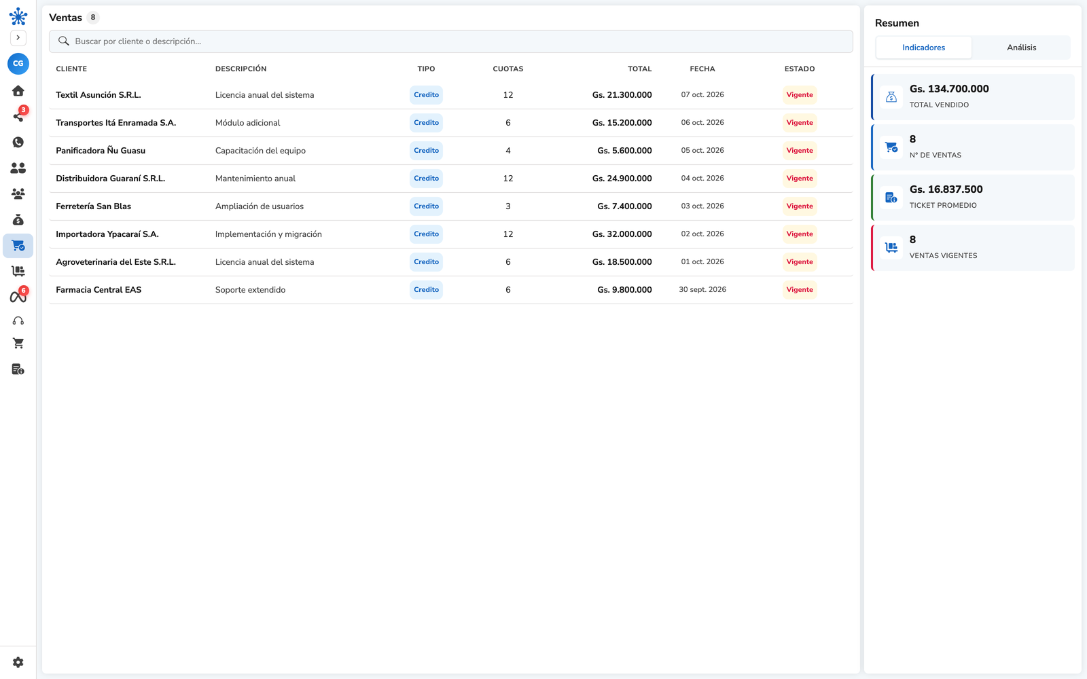1087x679 pixels.
Task: Sort by the CLIENTE column header
Action: point(71,69)
